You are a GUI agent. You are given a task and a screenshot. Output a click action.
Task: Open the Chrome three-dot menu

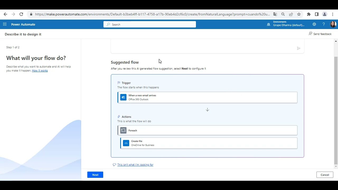pyautogui.click(x=333, y=14)
